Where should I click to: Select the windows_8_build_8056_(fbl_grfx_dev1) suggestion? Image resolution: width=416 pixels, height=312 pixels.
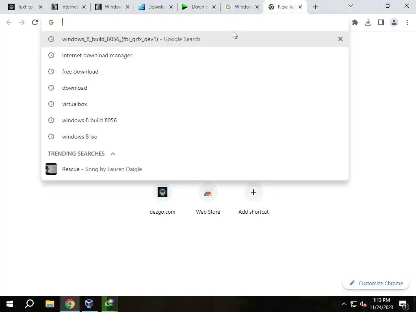pyautogui.click(x=195, y=39)
